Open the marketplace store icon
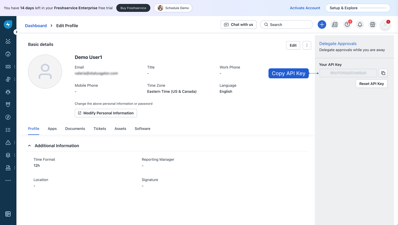The image size is (398, 225). (372, 24)
